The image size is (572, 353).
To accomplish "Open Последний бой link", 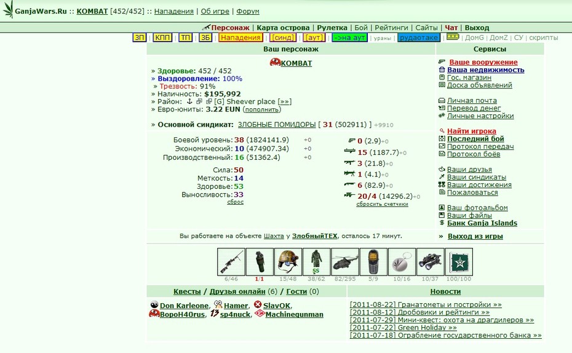I will tap(475, 138).
